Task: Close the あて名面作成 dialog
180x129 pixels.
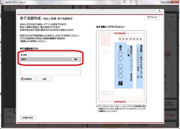Action: [159, 11]
